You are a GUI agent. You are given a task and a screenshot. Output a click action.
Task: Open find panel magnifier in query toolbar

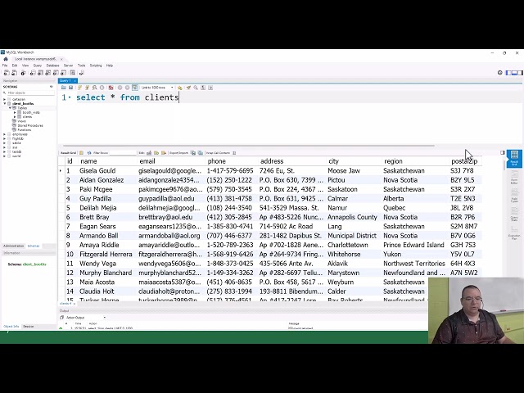pos(196,88)
